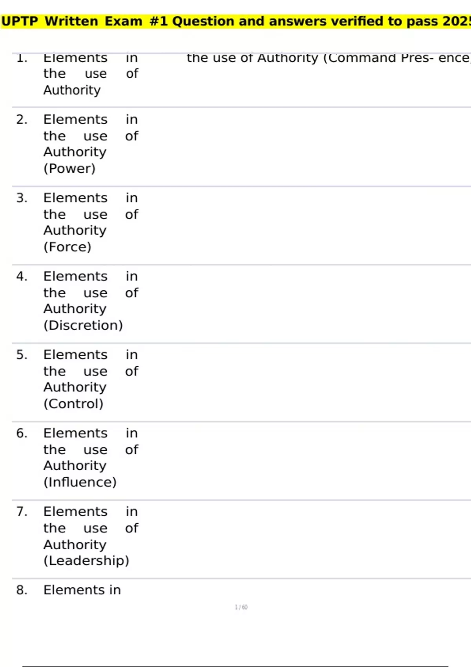Select the term ending in (Influence)
The height and width of the screenshot is (667, 471).
coord(91,457)
